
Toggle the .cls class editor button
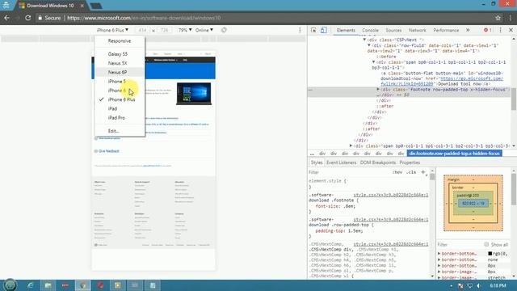tap(411, 172)
